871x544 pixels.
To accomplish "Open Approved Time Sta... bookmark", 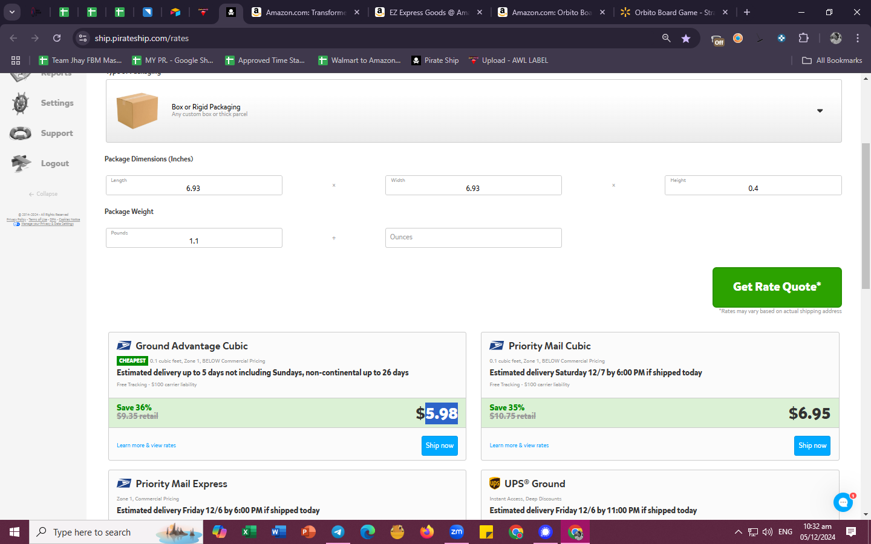I will 265,60.
